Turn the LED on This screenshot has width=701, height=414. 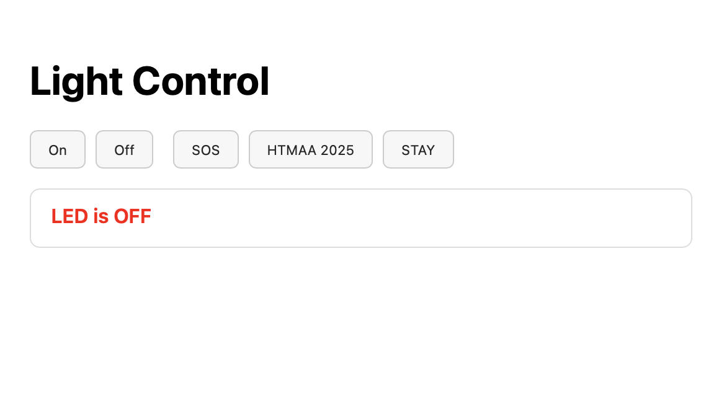(x=58, y=149)
